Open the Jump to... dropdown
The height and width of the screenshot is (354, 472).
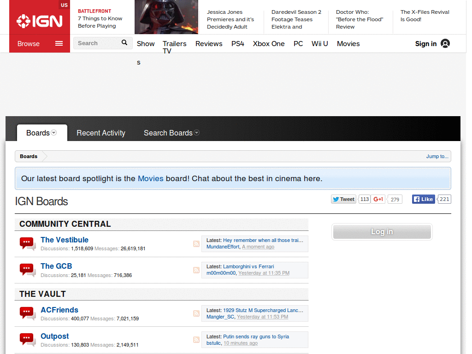(437, 156)
